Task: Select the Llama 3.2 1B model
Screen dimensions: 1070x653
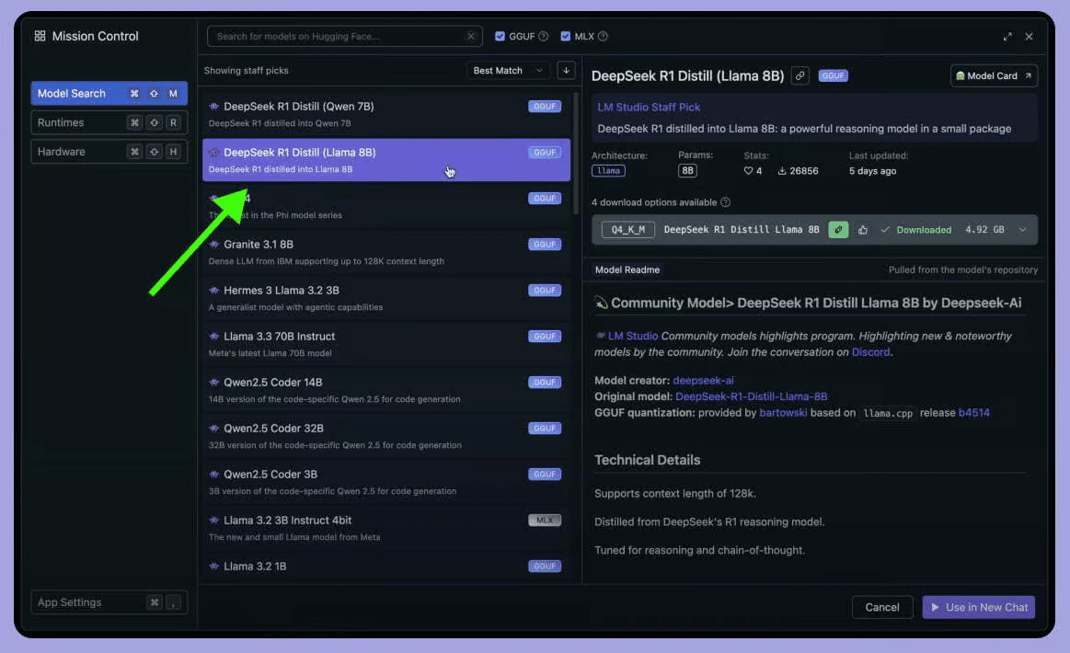Action: tap(386, 567)
